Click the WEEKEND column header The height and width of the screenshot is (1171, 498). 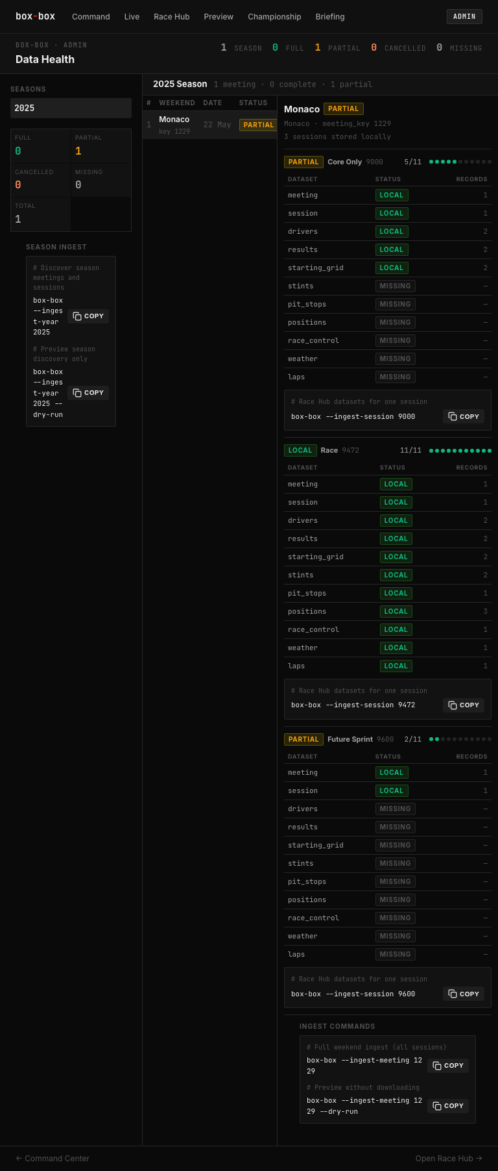click(177, 103)
